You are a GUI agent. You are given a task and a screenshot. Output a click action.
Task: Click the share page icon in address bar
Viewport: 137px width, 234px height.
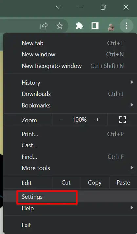point(44,26)
